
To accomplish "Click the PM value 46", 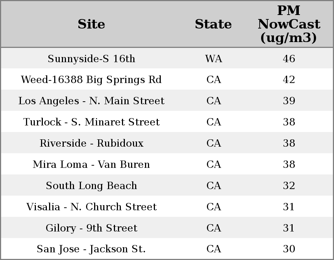I will [x=289, y=59].
